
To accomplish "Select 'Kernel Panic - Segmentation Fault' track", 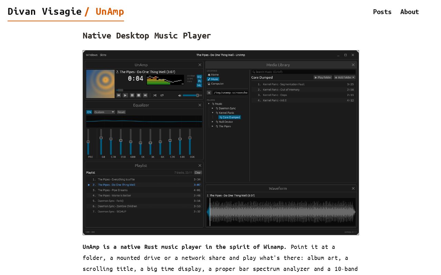I will [x=303, y=84].
